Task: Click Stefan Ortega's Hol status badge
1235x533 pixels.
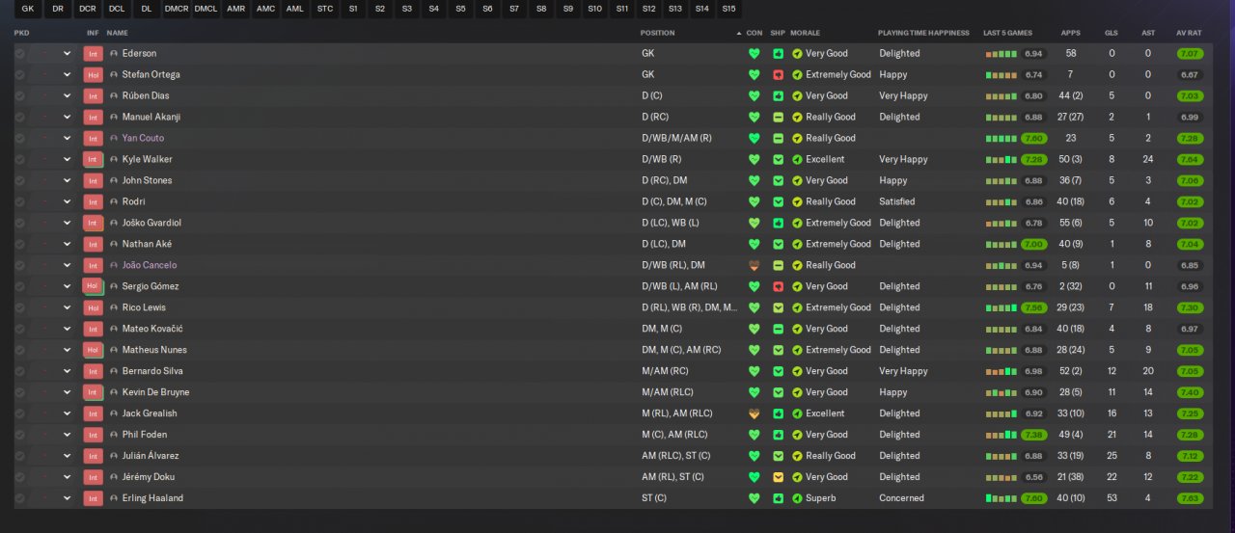Action: (93, 75)
